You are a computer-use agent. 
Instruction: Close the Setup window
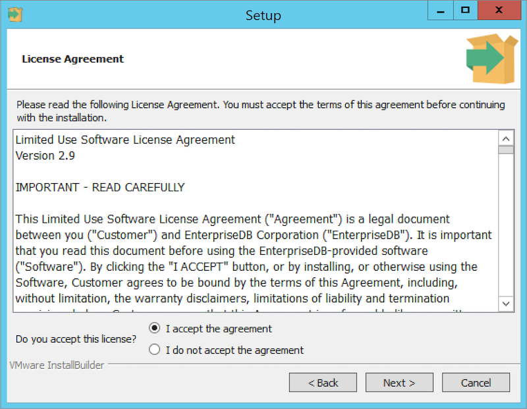(x=499, y=11)
